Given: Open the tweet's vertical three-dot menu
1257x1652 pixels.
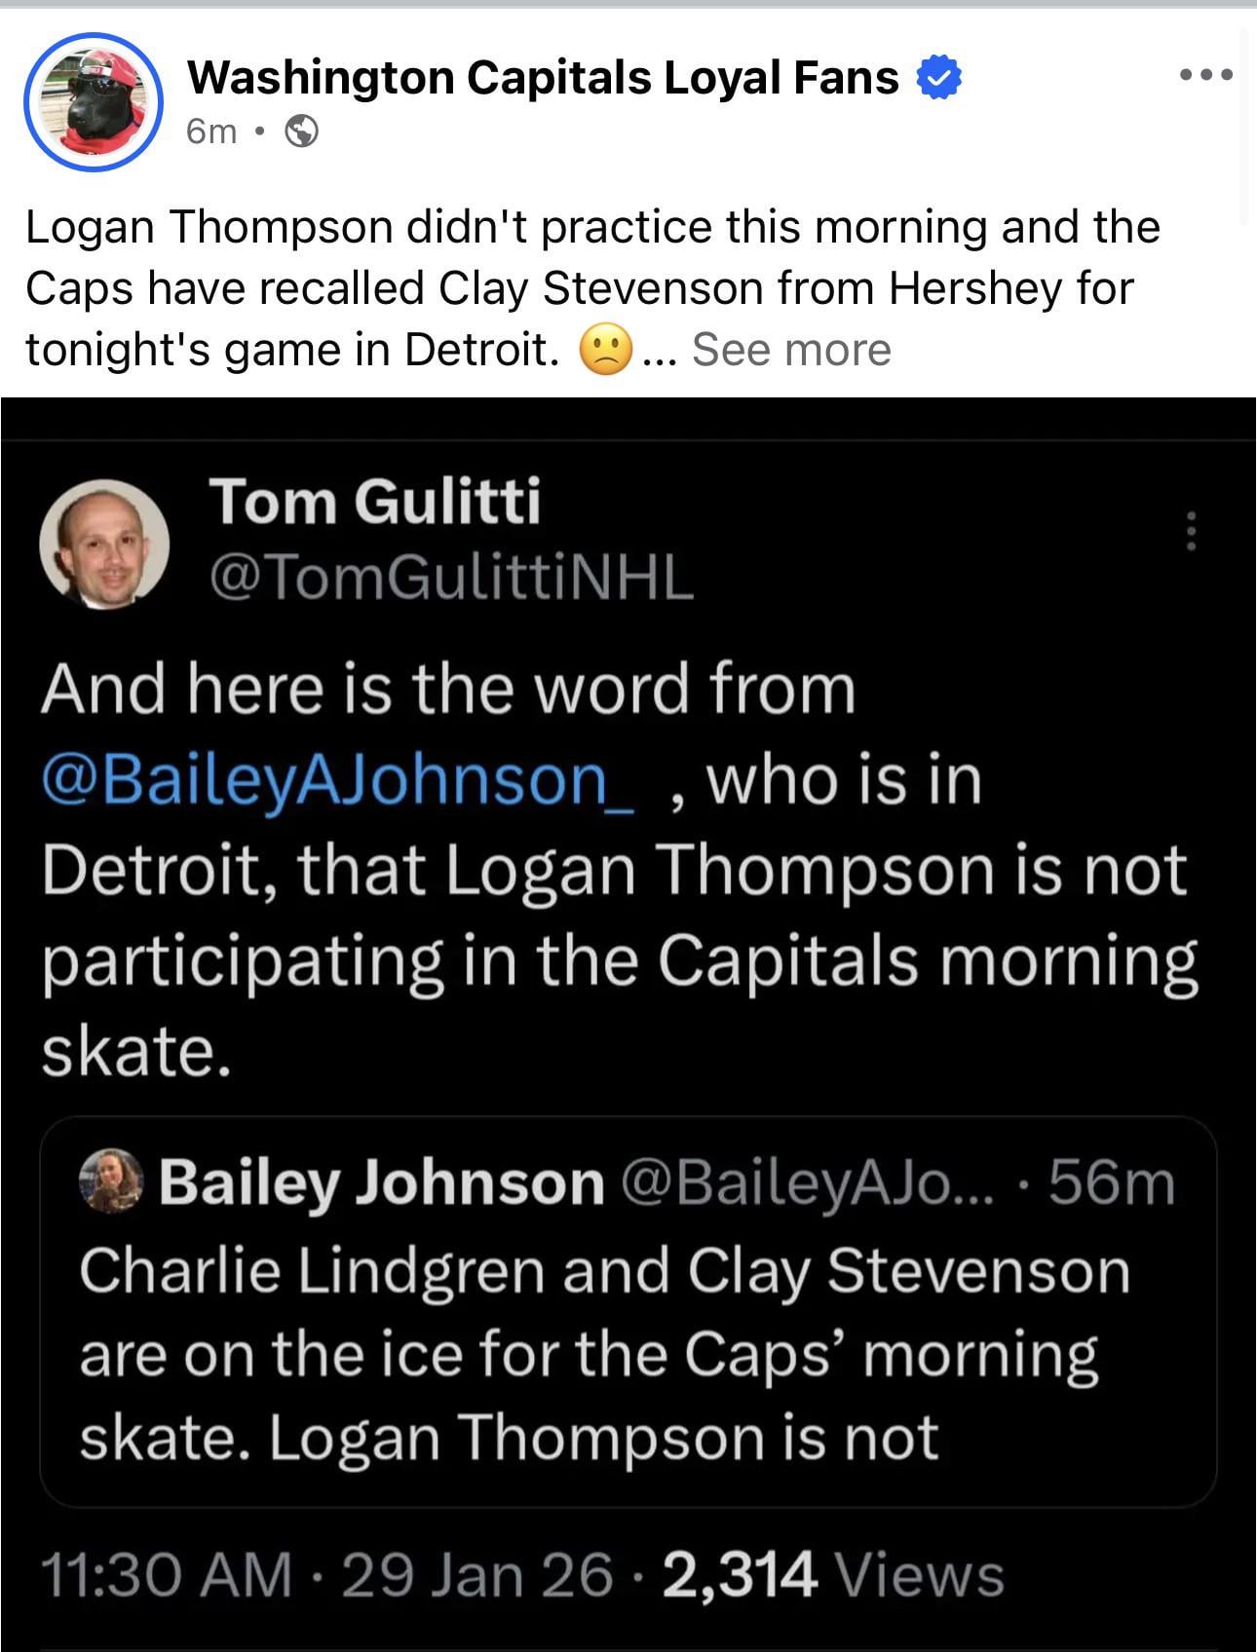Looking at the screenshot, I should click(1190, 532).
